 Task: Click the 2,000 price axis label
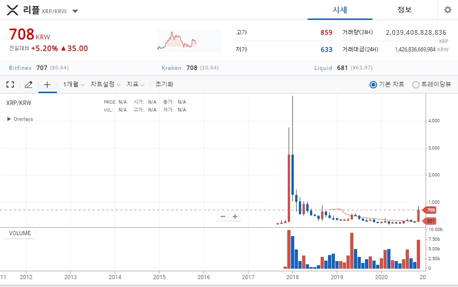(434, 175)
